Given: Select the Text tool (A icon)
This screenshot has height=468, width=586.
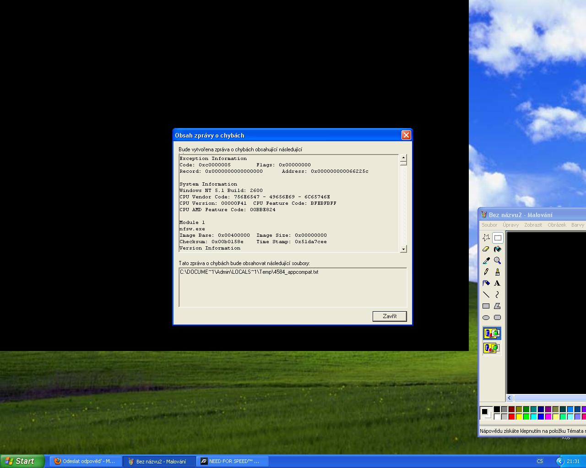Looking at the screenshot, I should 497,283.
